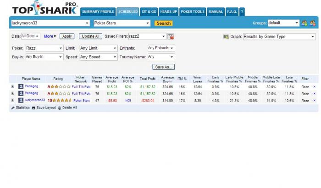Click the Apply button
Viewport: 321px width, 188px height.
click(x=67, y=36)
